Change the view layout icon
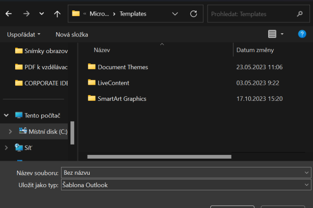This screenshot has width=313, height=208. (x=272, y=34)
